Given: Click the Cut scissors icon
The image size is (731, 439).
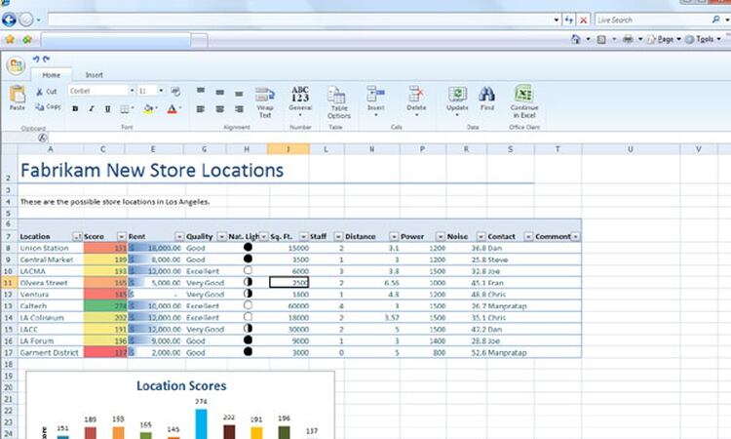Looking at the screenshot, I should coord(40,92).
